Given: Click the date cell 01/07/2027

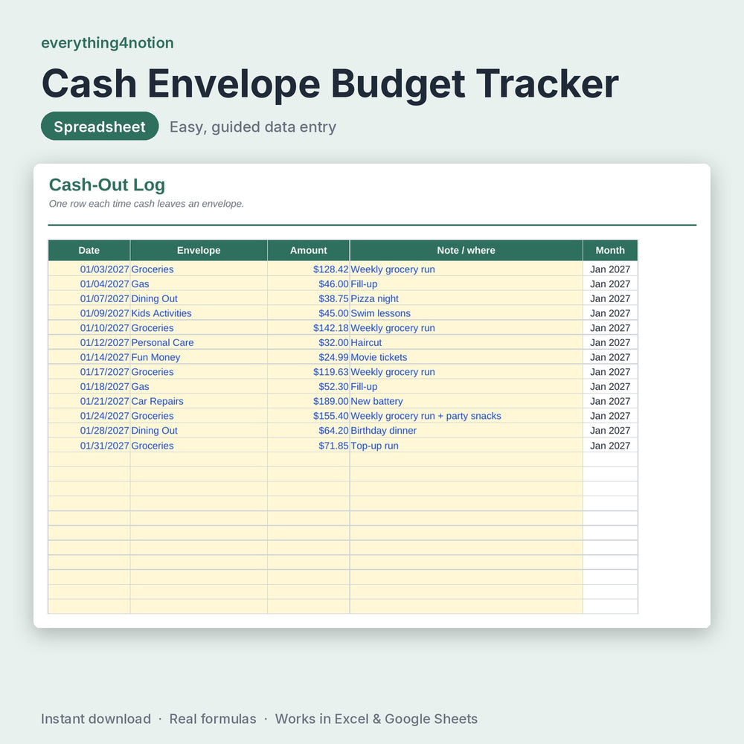Looking at the screenshot, I should pyautogui.click(x=89, y=298).
